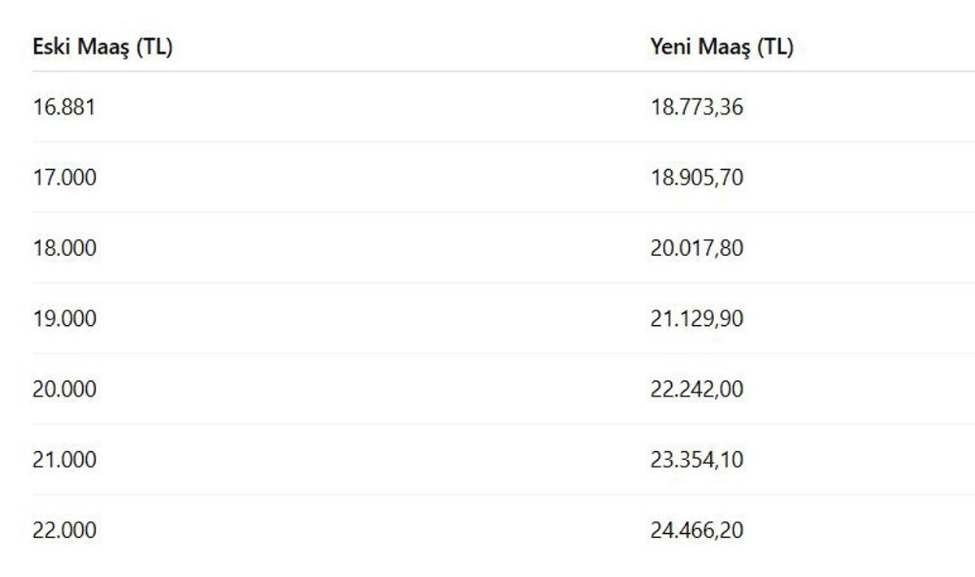The width and height of the screenshot is (975, 577).
Task: Click the 18.905,70 new salary value
Action: coord(696,177)
